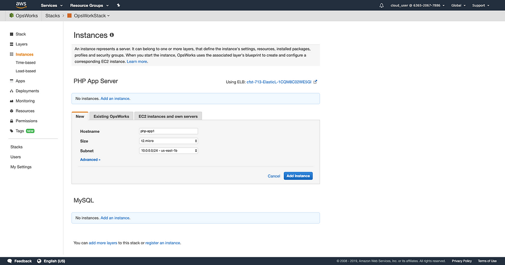Open the Subnet selection dropdown
Image resolution: width=505 pixels, height=265 pixels.
pyautogui.click(x=169, y=151)
